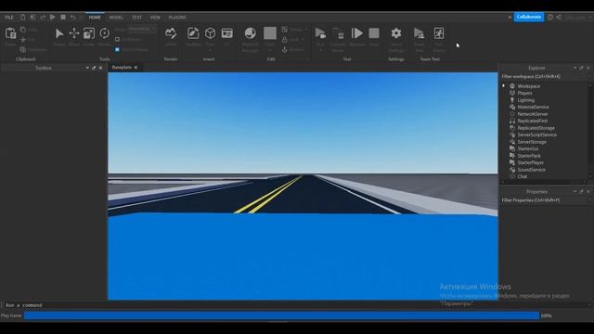Expand the Play mode dropdown arrow

(320, 50)
